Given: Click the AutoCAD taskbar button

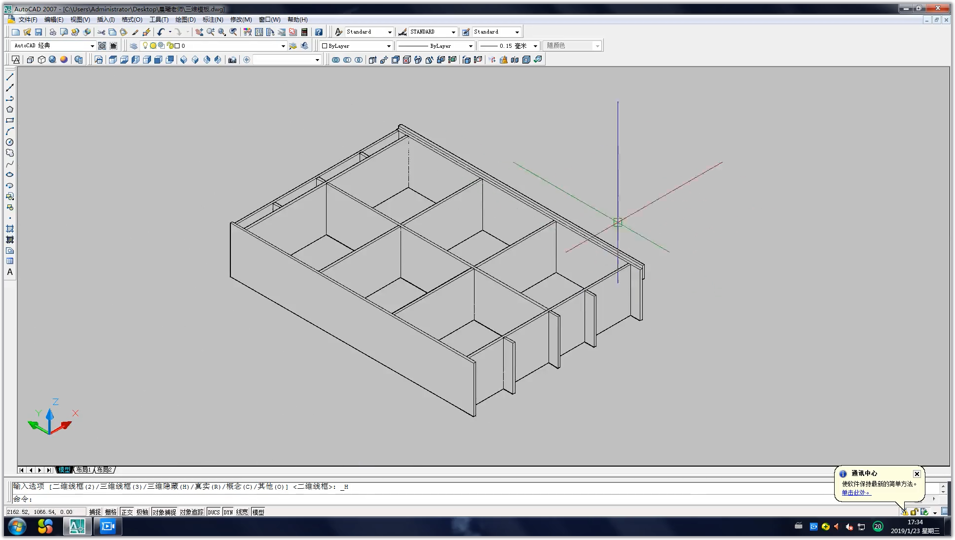Looking at the screenshot, I should click(x=77, y=527).
